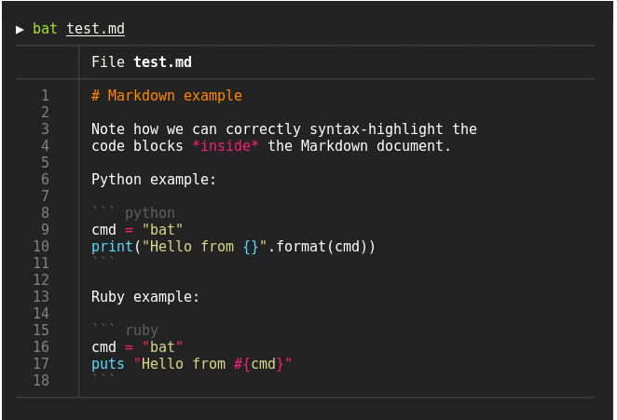617x420 pixels.
Task: Click the puts keyword on line 17
Action: tap(108, 364)
